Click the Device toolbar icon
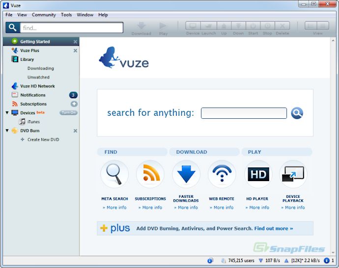339x268 pixels. coord(193,26)
